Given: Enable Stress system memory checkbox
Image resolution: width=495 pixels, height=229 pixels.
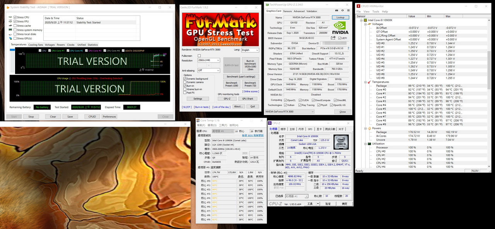Looking at the screenshot, I should click(15, 30).
